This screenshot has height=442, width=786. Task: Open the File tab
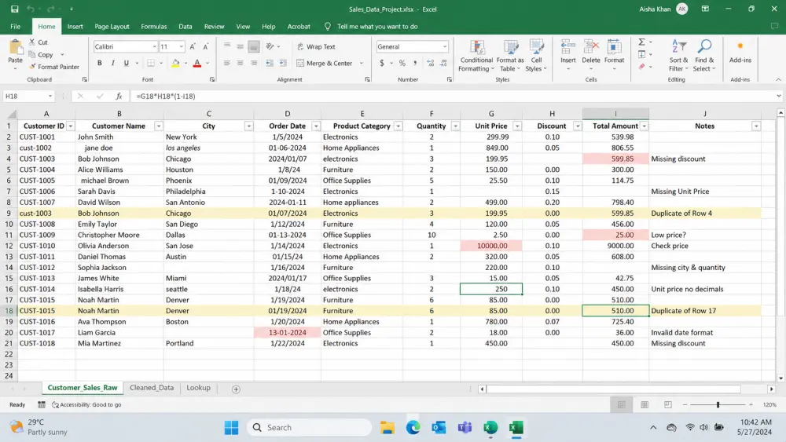(16, 27)
